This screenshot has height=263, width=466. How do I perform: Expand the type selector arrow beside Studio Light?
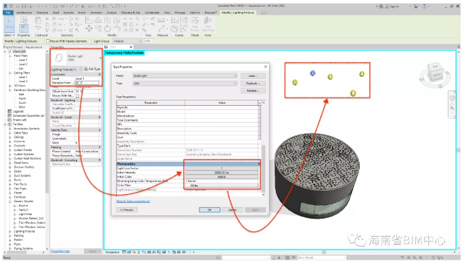click(x=100, y=58)
